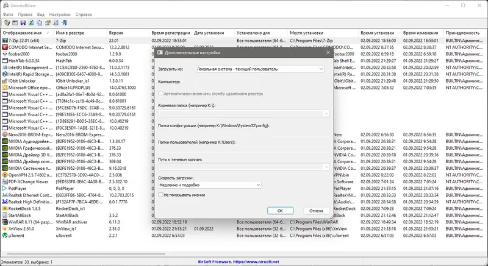Image resolution: width=488 pixels, height=266 pixels.
Task: Click the version cell '12.2.2.8012'
Action: (x=120, y=47)
